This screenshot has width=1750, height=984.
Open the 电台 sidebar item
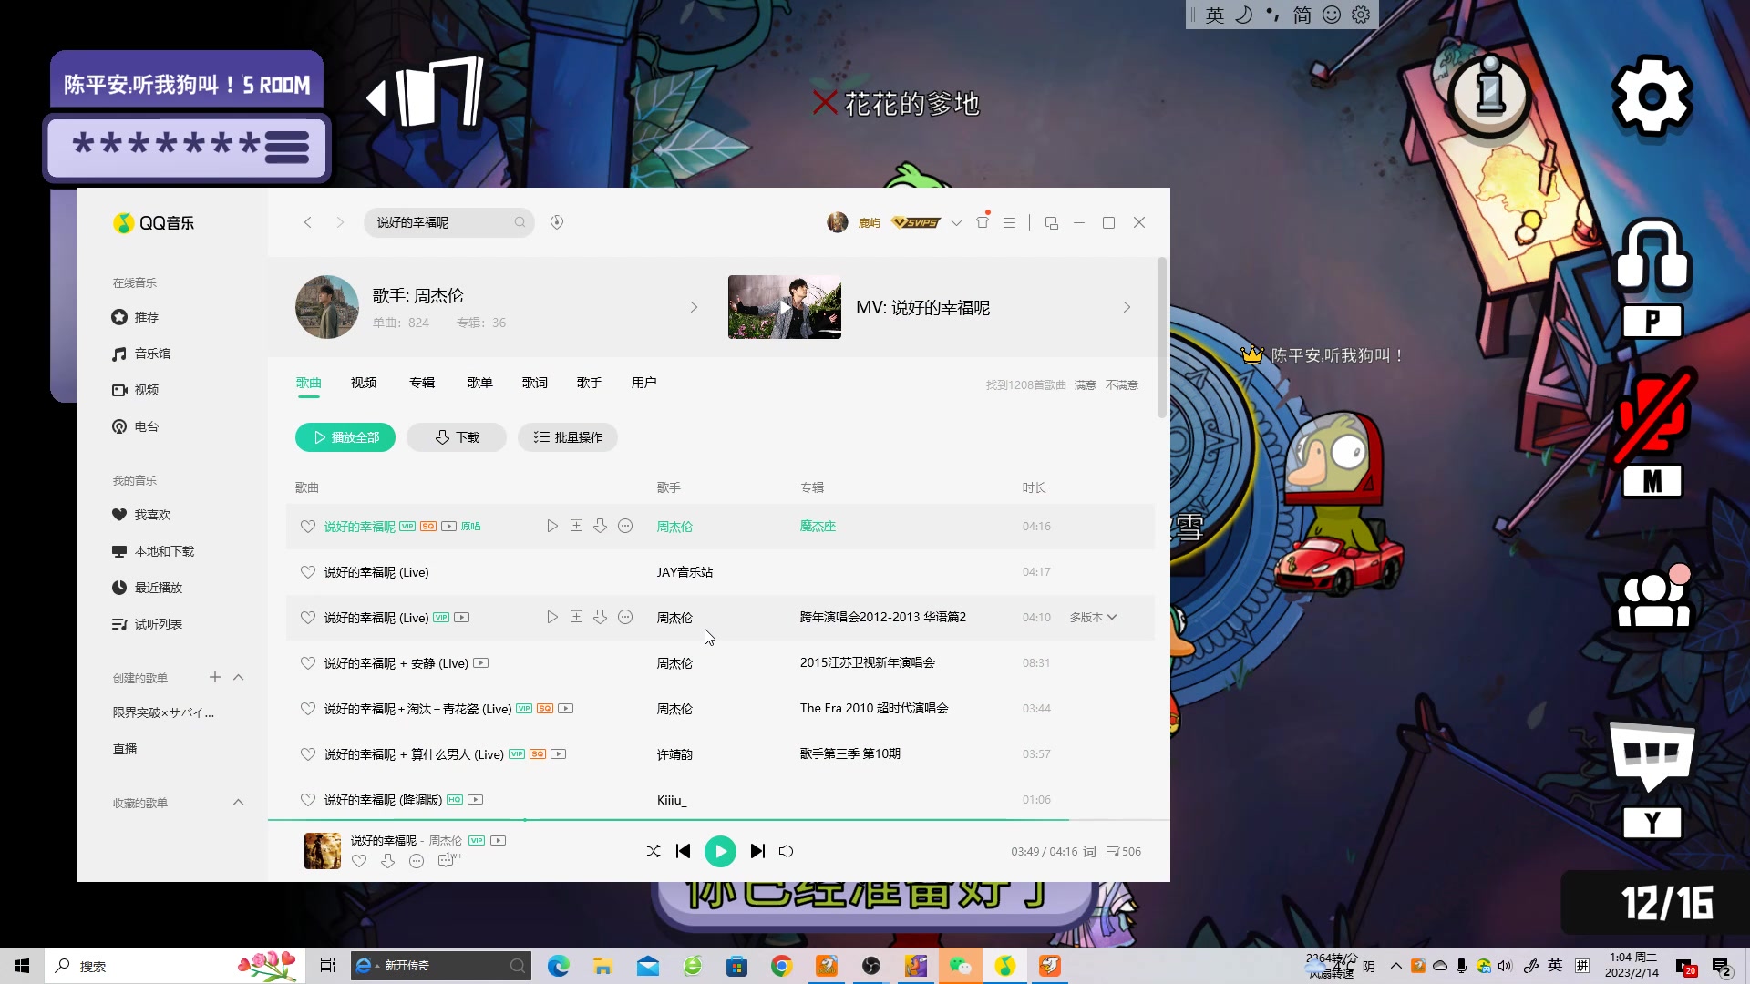(136, 426)
